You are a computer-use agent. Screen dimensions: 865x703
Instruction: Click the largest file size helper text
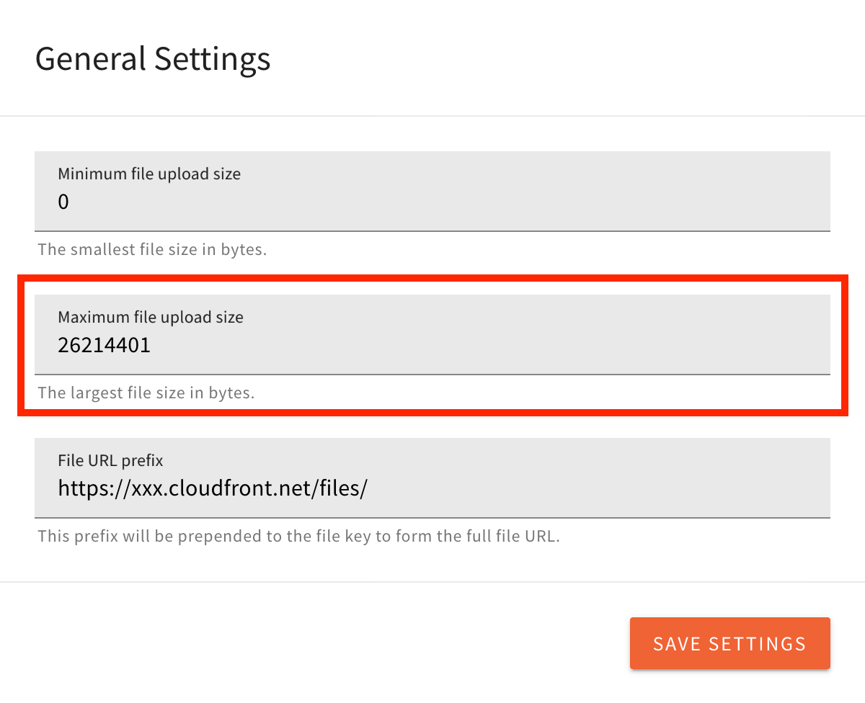click(x=146, y=393)
